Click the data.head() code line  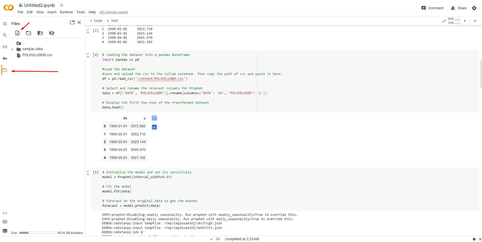coord(113,107)
